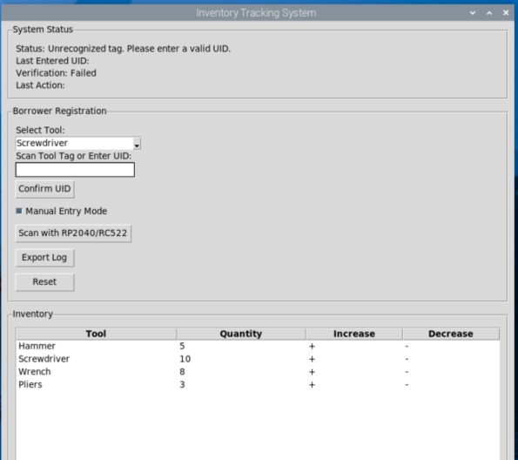This screenshot has height=460, width=518.
Task: Select the Pliers row in inventory
Action: 258,385
